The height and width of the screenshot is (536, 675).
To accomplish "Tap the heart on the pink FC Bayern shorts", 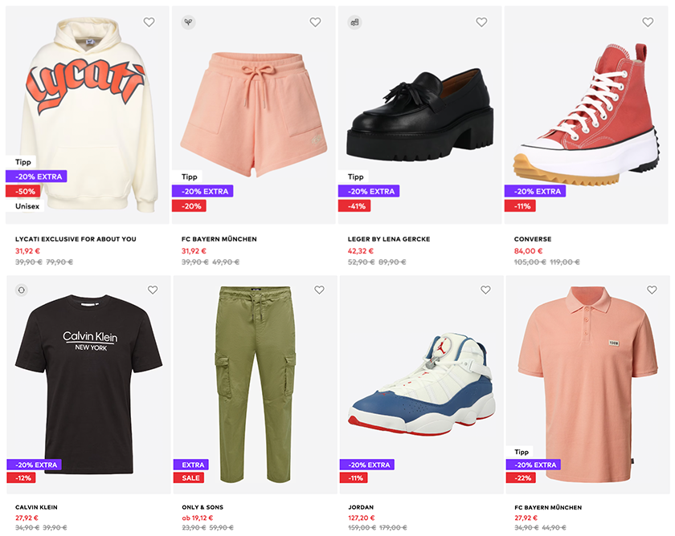I will (315, 22).
